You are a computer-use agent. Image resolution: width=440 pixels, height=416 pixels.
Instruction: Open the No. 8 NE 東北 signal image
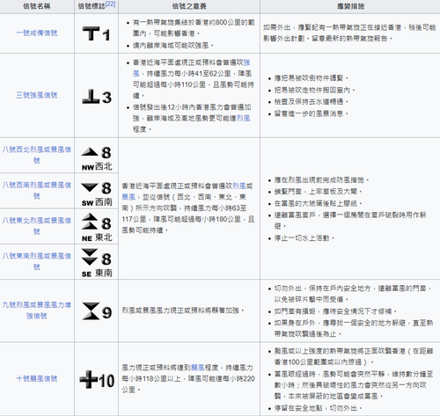pyautogui.click(x=97, y=227)
